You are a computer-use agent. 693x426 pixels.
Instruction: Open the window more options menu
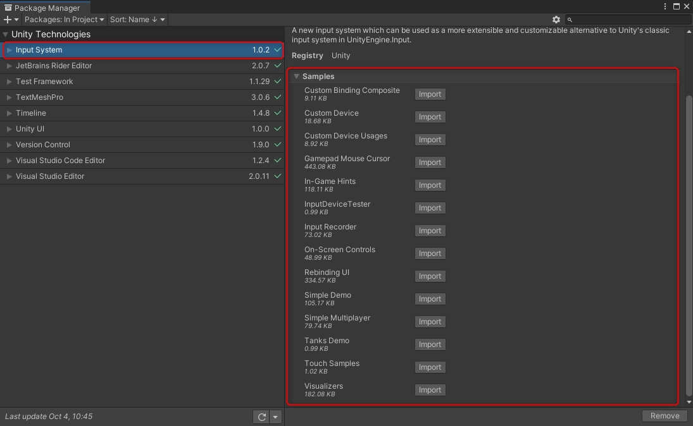tap(665, 6)
